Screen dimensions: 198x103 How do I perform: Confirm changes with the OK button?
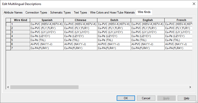tap(126, 98)
